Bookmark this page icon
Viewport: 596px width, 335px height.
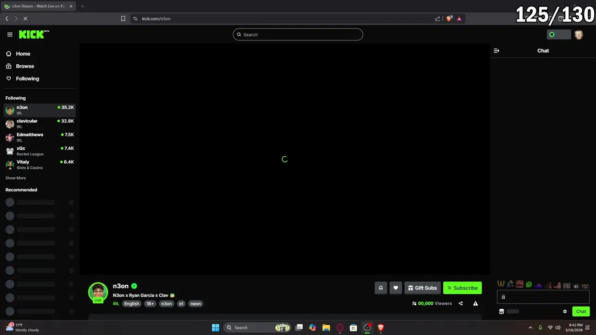(123, 19)
